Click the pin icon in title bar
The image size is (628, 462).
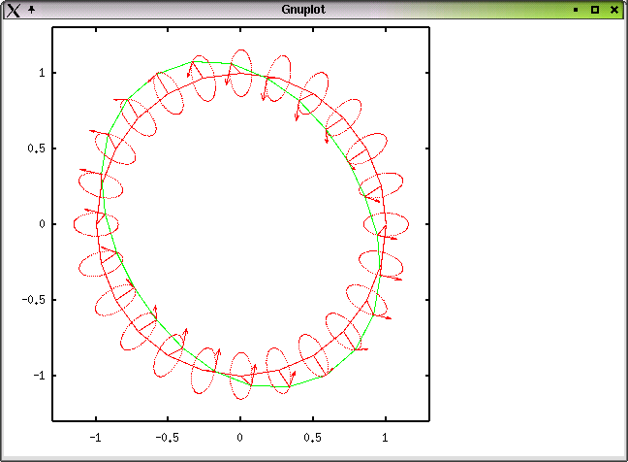pos(31,9)
